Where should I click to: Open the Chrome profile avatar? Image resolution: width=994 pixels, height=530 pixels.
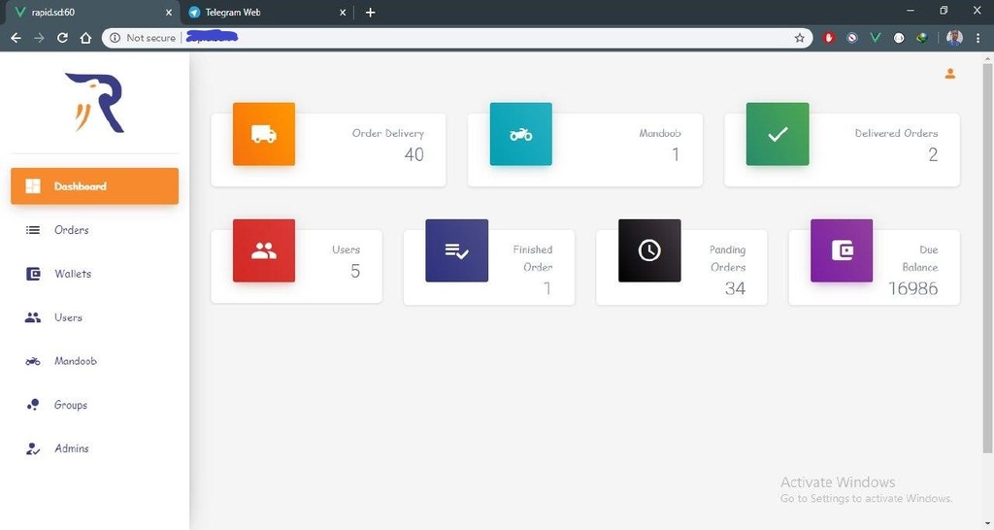coord(954,38)
